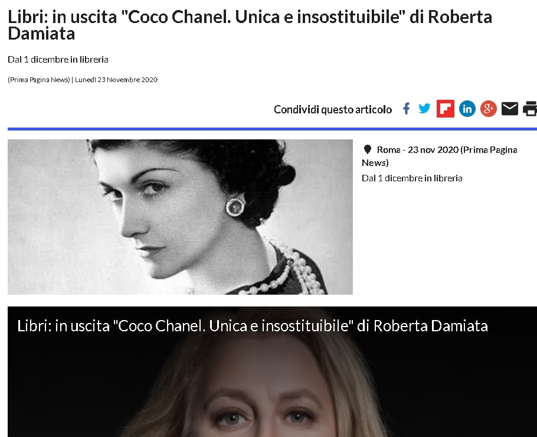537x437 pixels.
Task: Open the Coco Chanel black-and-white photo
Action: (x=180, y=217)
